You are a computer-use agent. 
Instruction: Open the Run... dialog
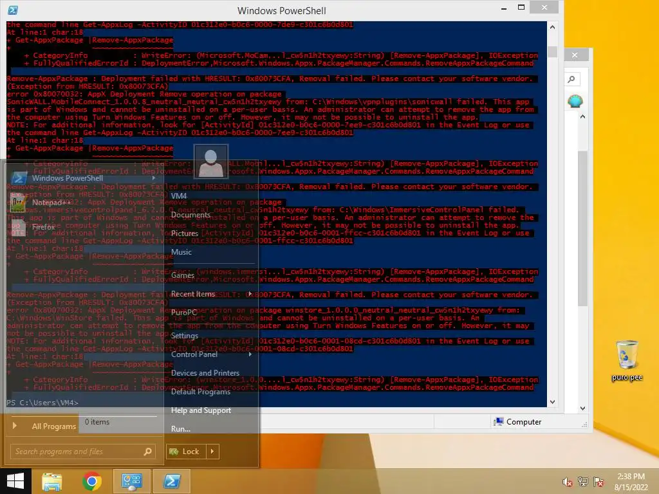click(181, 429)
